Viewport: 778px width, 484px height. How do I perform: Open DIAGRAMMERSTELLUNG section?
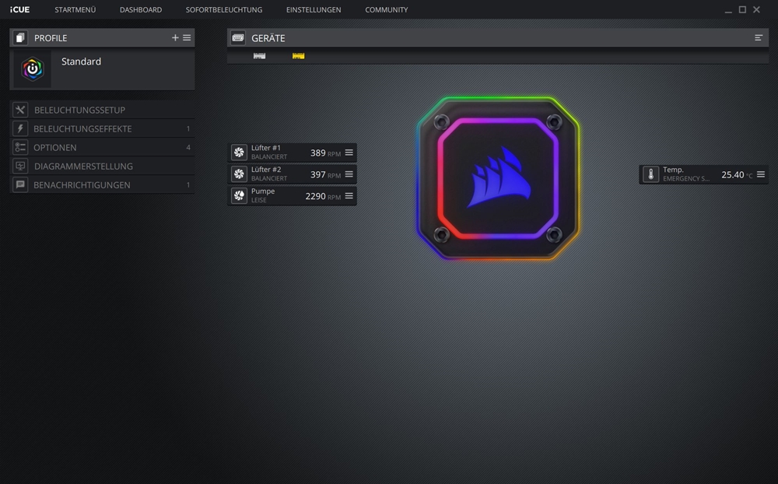102,166
